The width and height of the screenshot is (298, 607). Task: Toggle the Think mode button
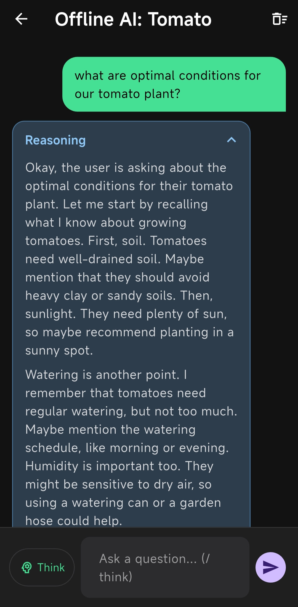(42, 567)
